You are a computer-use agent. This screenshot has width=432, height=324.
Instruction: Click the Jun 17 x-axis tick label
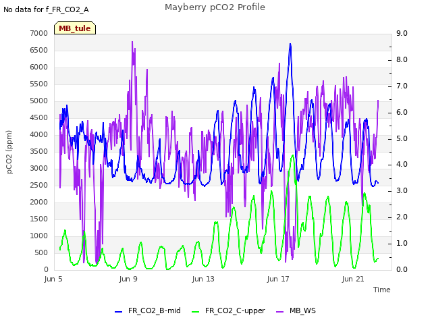[278, 279]
